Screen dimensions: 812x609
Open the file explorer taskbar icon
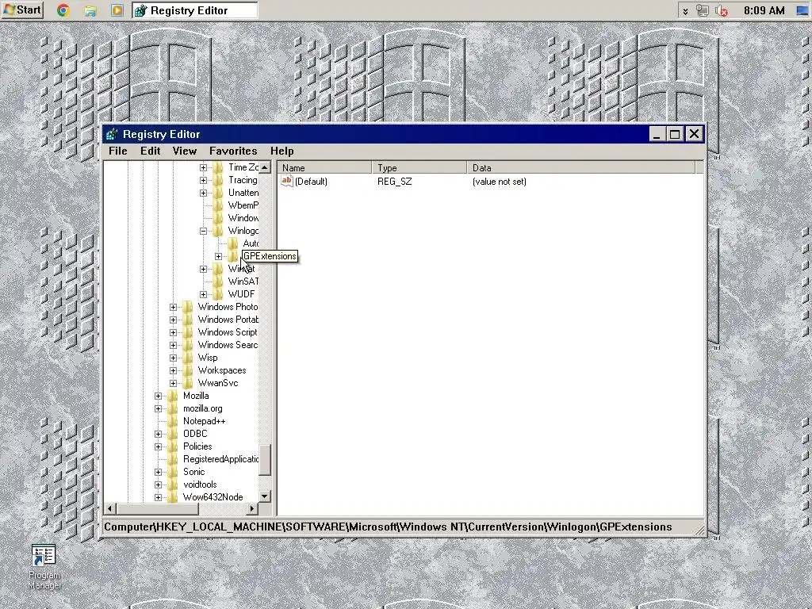click(x=90, y=10)
